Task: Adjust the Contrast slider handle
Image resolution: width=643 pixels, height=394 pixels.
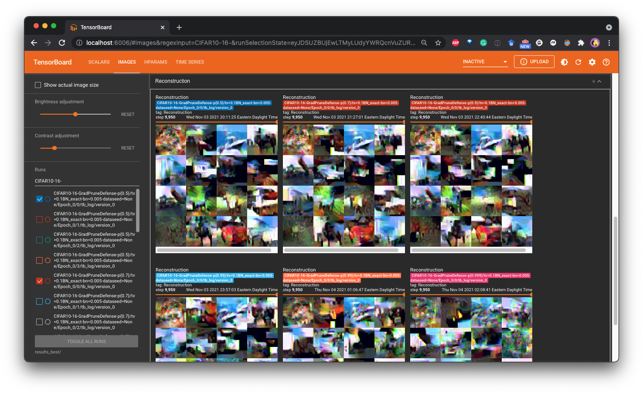Action: [54, 148]
